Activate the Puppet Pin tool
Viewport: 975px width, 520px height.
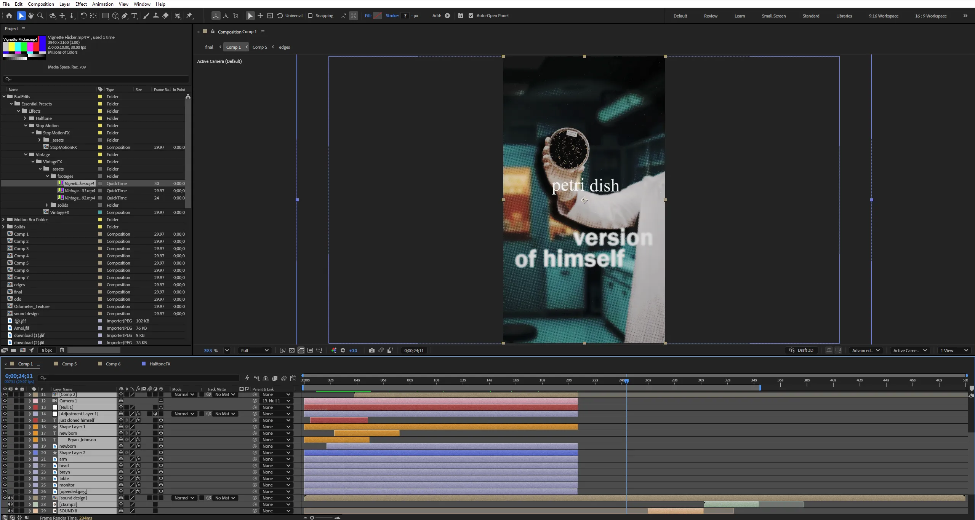click(x=189, y=16)
